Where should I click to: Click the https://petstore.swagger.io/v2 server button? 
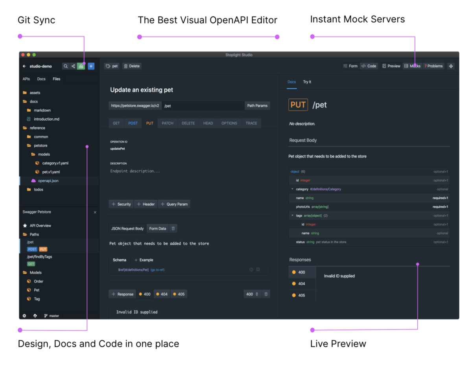coord(135,106)
